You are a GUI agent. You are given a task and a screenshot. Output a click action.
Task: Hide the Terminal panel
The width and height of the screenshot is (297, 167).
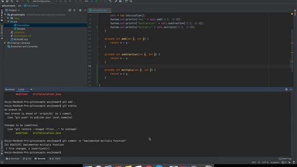(291, 90)
